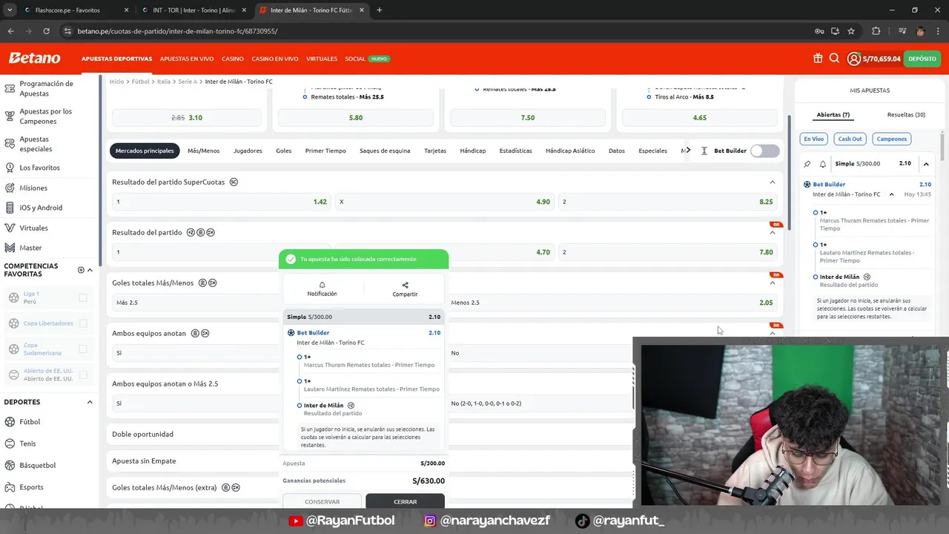Click Serie A in breadcrumb
The width and height of the screenshot is (949, 534).
(188, 82)
